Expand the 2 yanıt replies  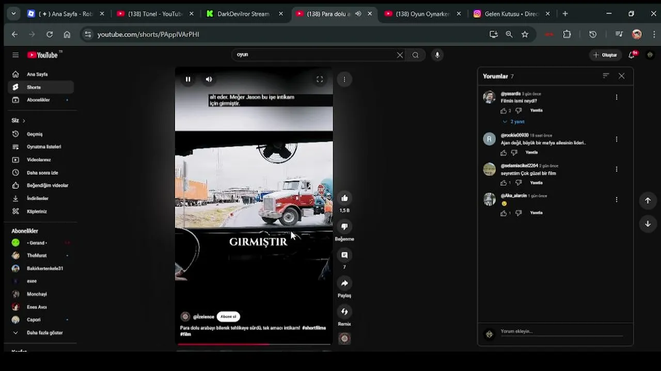point(513,122)
